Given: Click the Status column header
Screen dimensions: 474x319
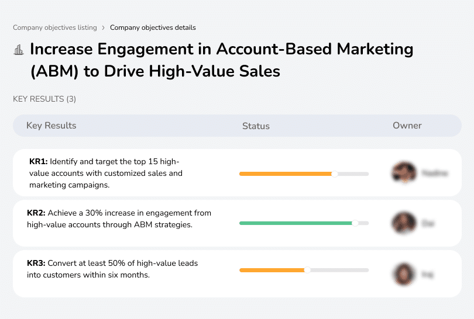Looking at the screenshot, I should pos(256,126).
